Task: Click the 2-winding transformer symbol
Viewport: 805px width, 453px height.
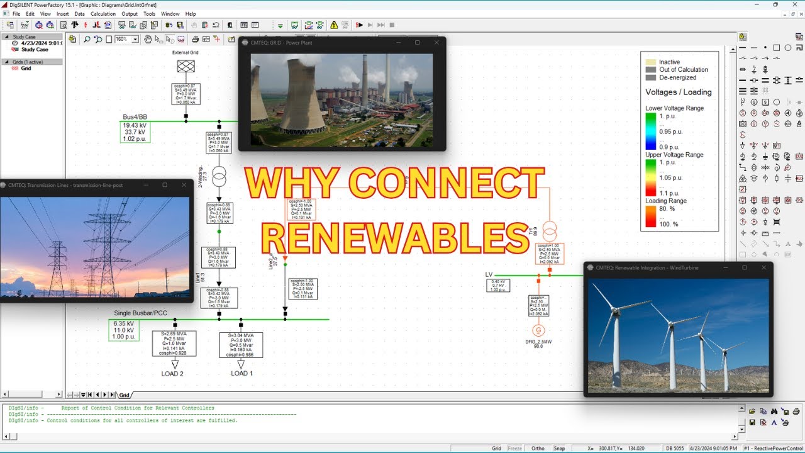Action: coord(219,177)
